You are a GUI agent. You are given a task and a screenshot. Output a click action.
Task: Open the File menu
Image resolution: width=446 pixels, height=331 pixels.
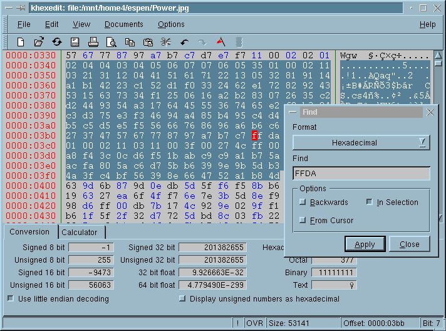tap(24, 24)
